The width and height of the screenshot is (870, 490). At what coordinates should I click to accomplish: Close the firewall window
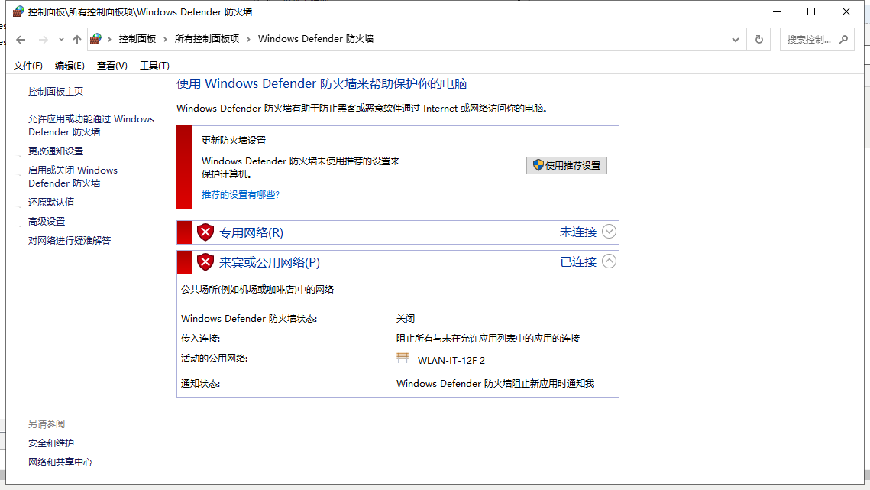846,11
